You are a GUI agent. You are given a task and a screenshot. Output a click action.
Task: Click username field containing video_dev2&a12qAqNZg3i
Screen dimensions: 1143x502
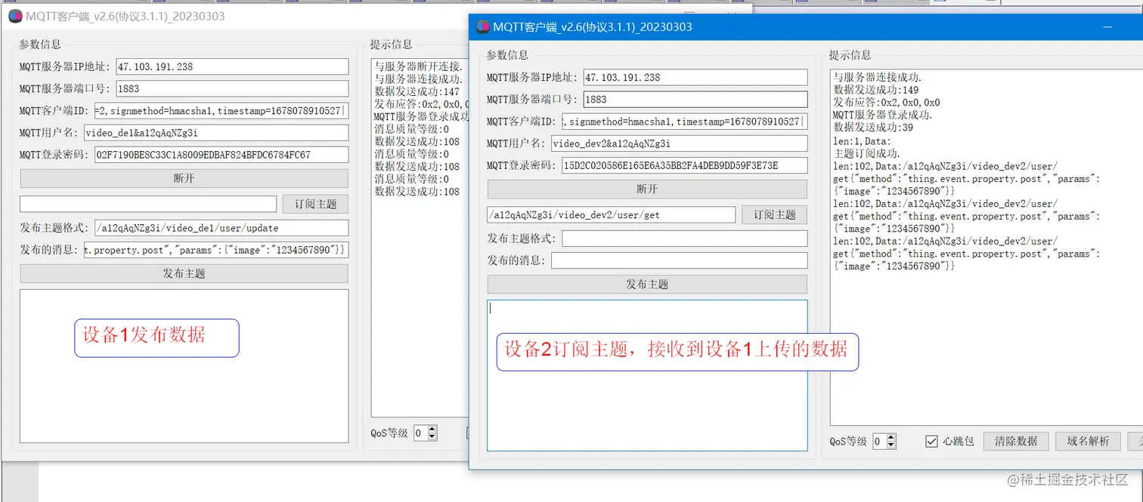[x=679, y=143]
